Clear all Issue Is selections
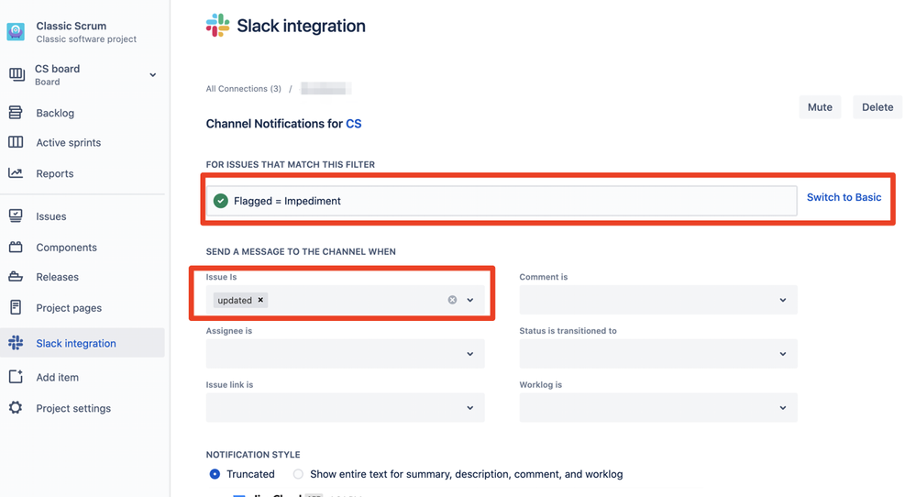Image resolution: width=916 pixels, height=497 pixels. (452, 300)
